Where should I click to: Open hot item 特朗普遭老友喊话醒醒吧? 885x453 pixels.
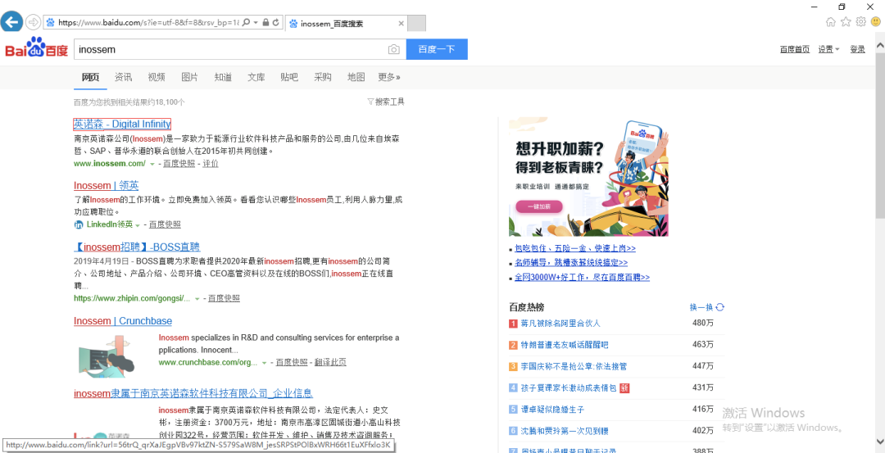point(565,345)
